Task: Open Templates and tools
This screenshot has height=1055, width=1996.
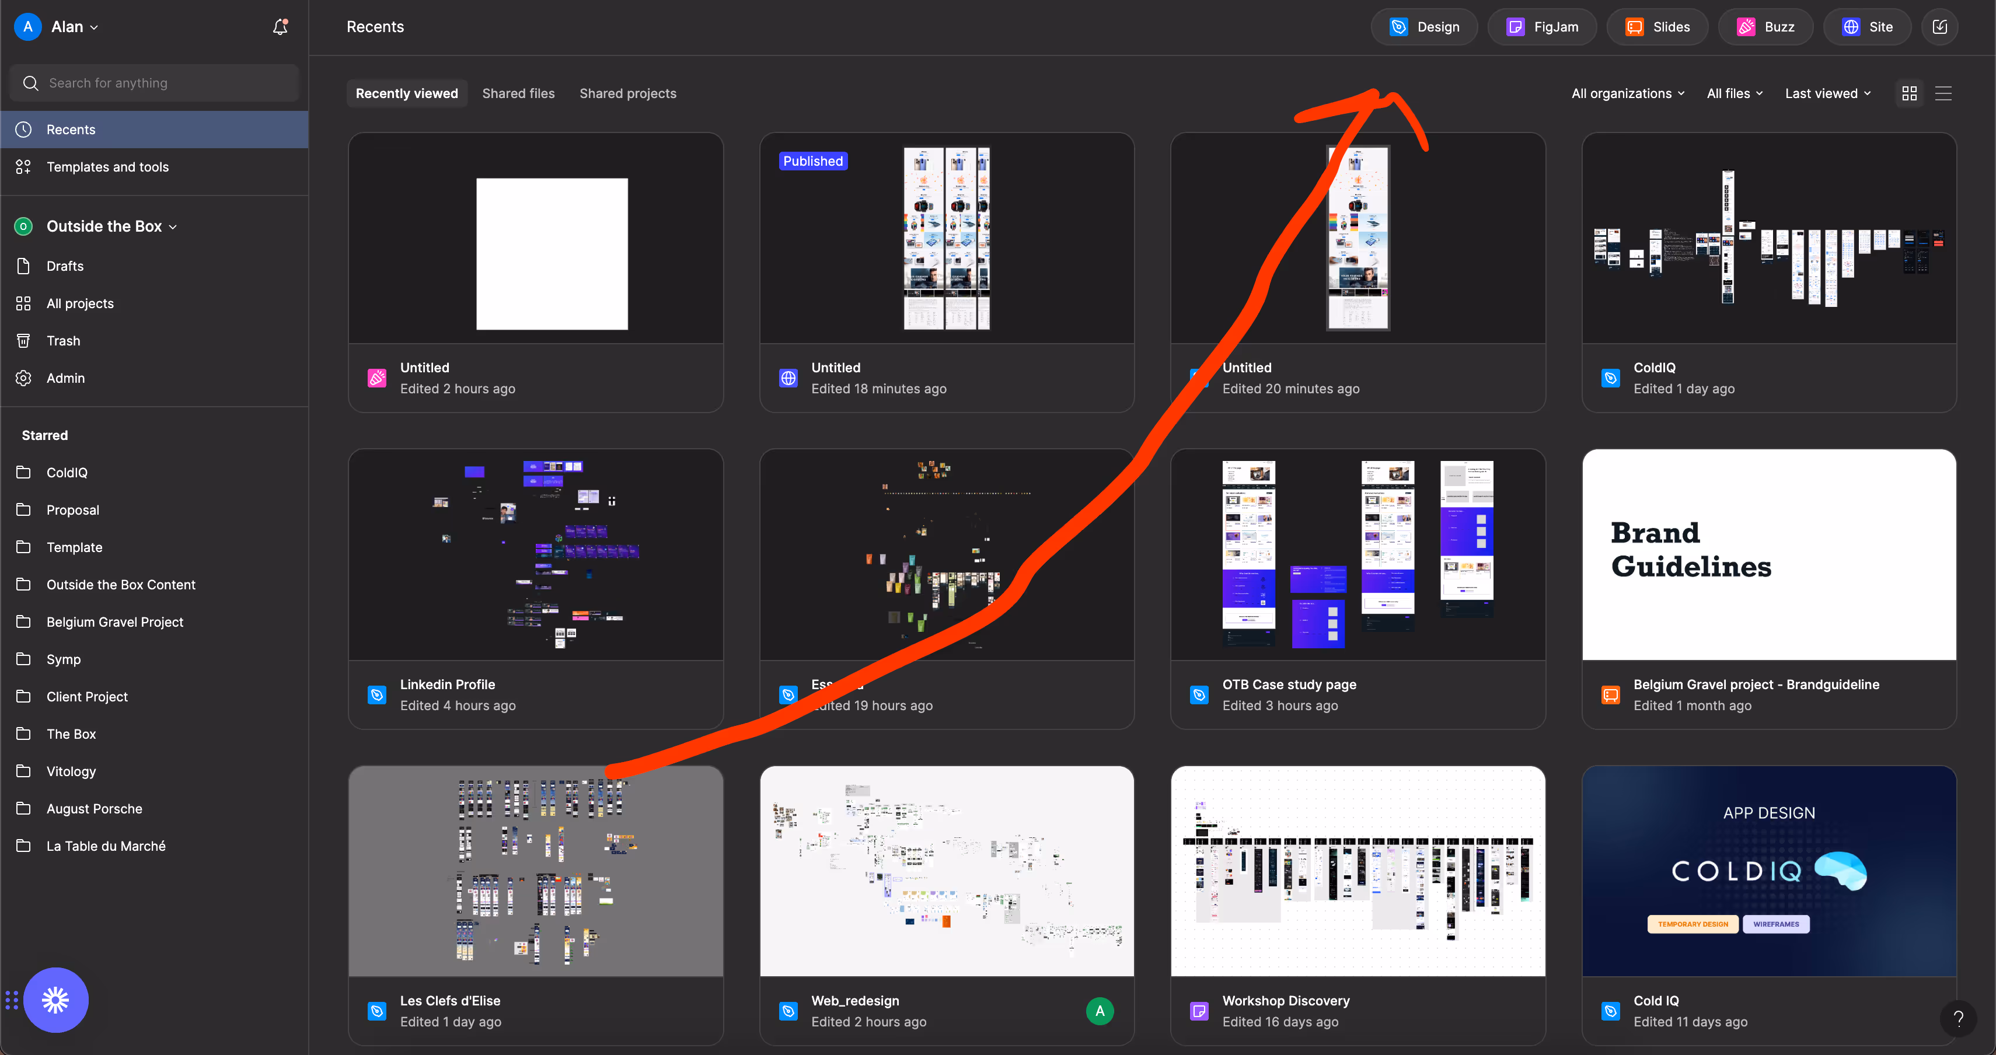Action: (107, 166)
